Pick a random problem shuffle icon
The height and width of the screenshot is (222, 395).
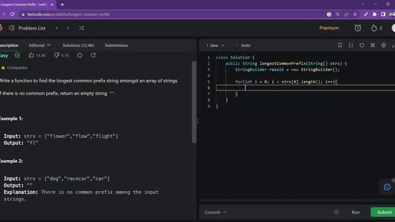(81, 28)
